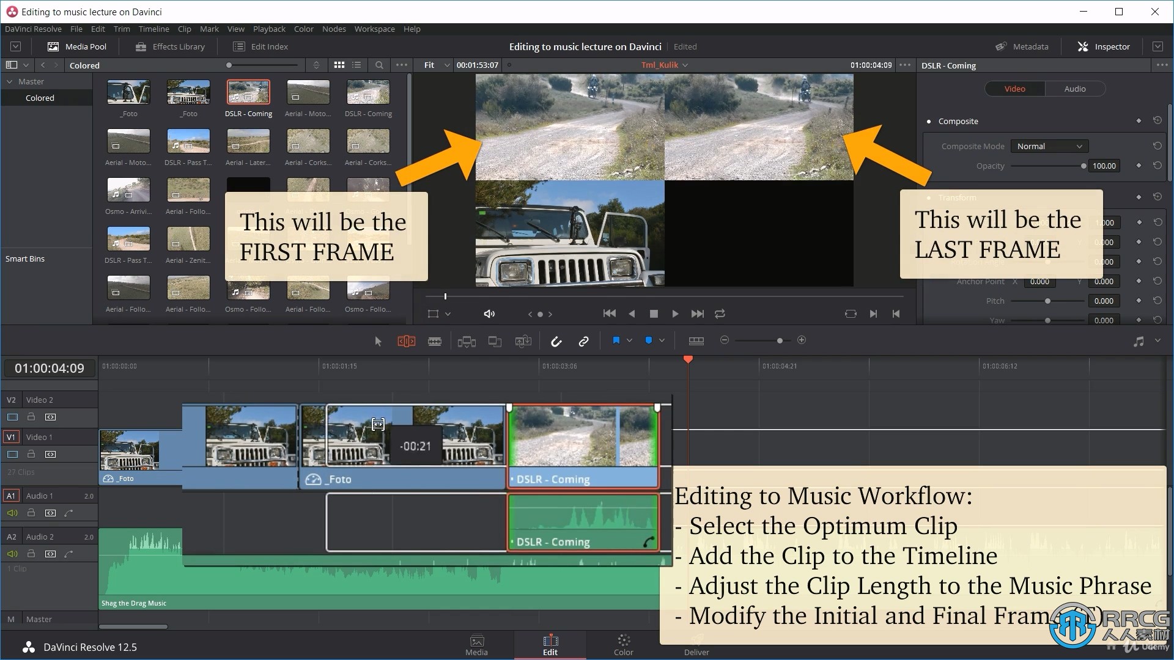Click the Opacity value field 100.00

[x=1104, y=166]
